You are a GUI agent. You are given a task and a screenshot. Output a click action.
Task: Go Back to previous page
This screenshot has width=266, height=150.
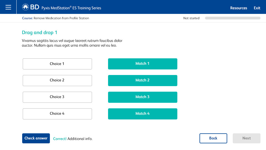tap(213, 138)
